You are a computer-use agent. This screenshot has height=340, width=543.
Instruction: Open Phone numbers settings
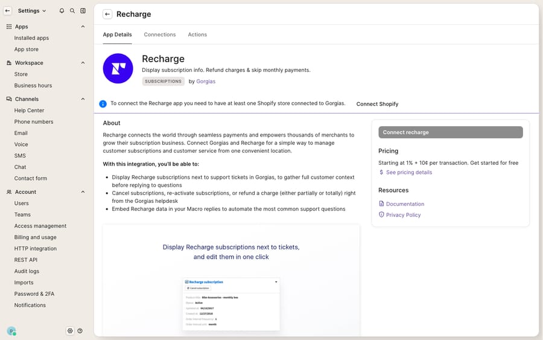[34, 121]
